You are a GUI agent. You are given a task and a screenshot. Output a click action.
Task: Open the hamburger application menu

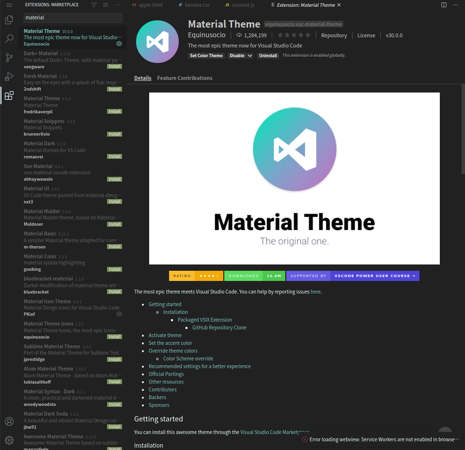(9, 5)
